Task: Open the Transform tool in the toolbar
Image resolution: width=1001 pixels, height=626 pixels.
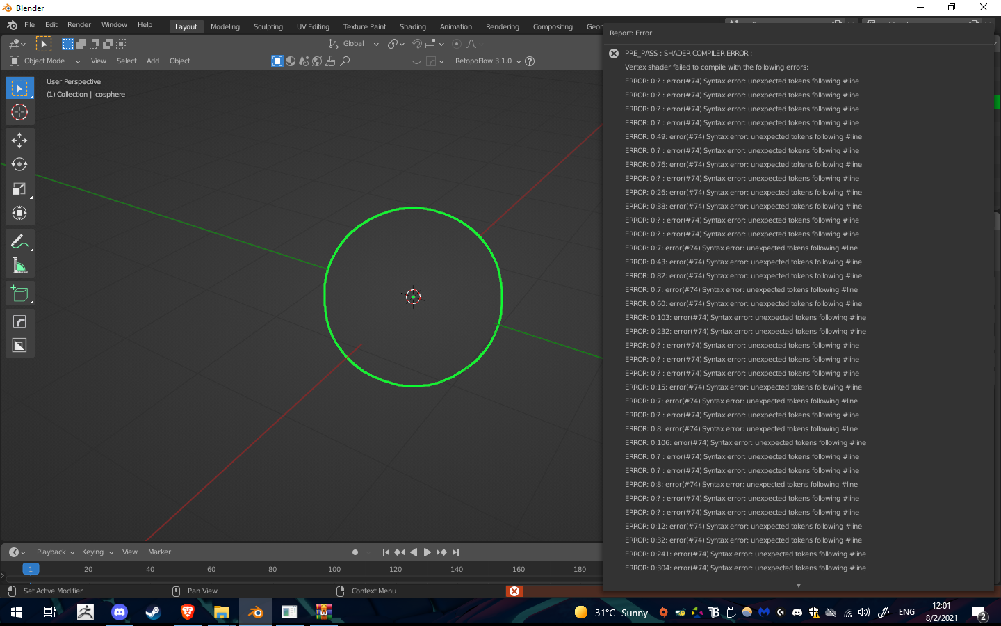Action: 19,213
